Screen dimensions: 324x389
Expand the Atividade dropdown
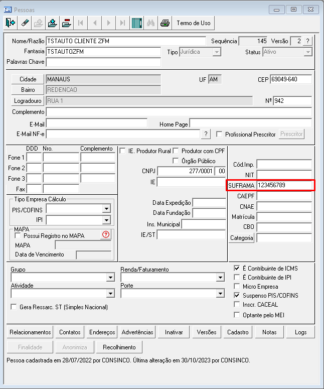[110, 294]
